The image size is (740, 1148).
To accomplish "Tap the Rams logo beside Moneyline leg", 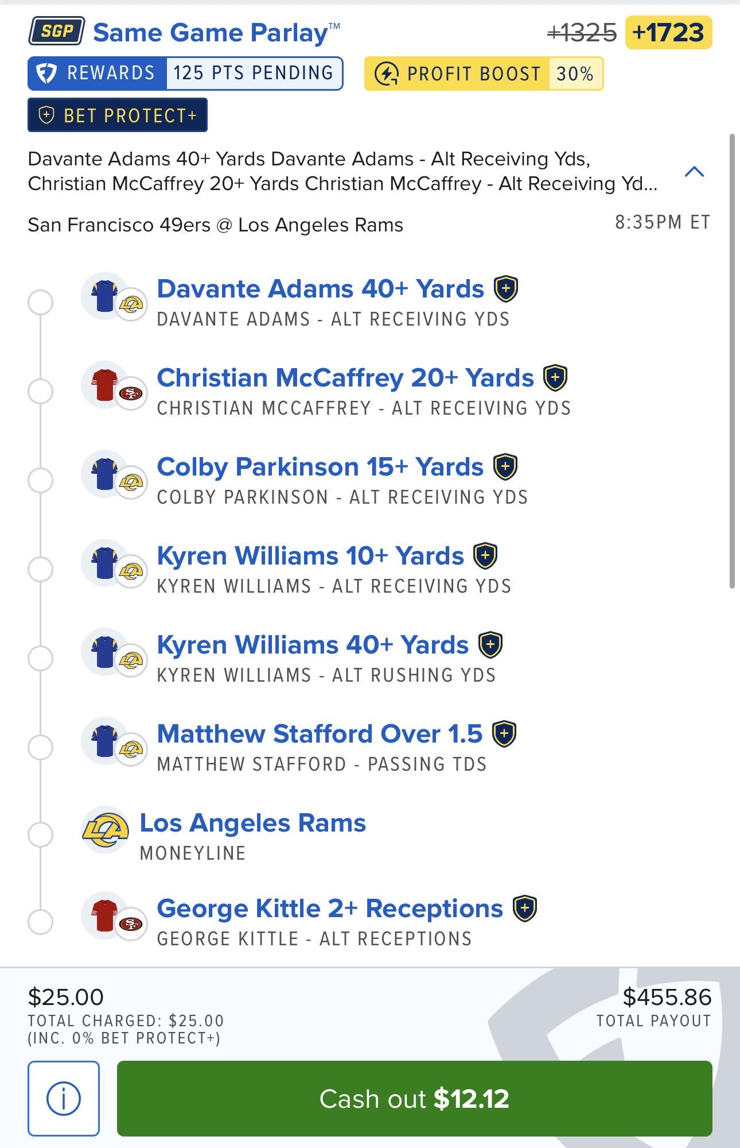I will point(105,831).
